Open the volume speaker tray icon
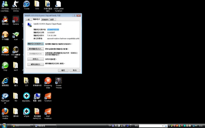Image resolution: width=205 pixels, height=128 pixels. pyautogui.click(x=196, y=126)
